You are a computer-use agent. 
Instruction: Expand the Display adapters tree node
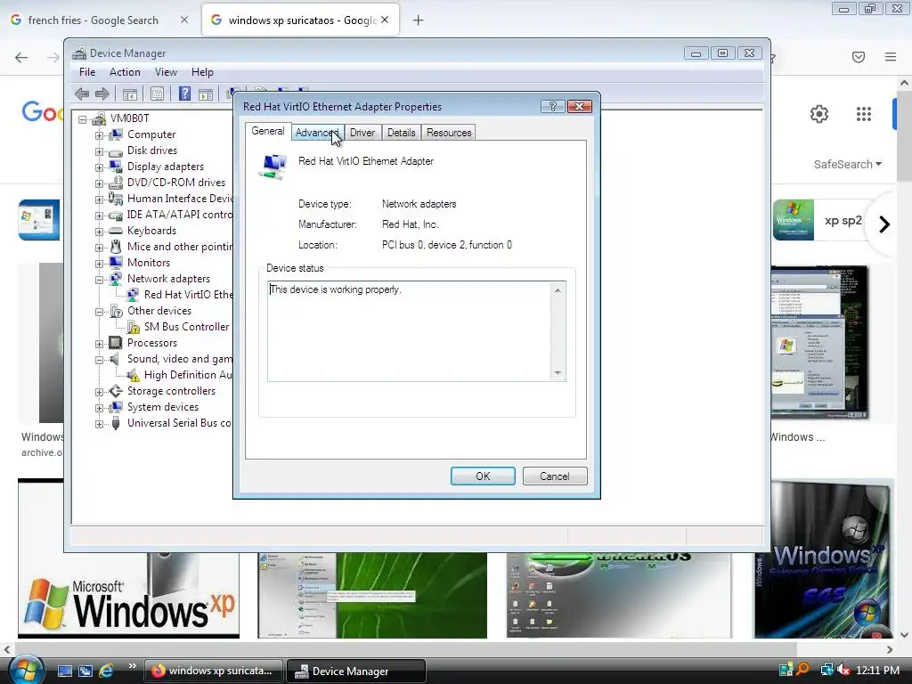click(x=100, y=167)
